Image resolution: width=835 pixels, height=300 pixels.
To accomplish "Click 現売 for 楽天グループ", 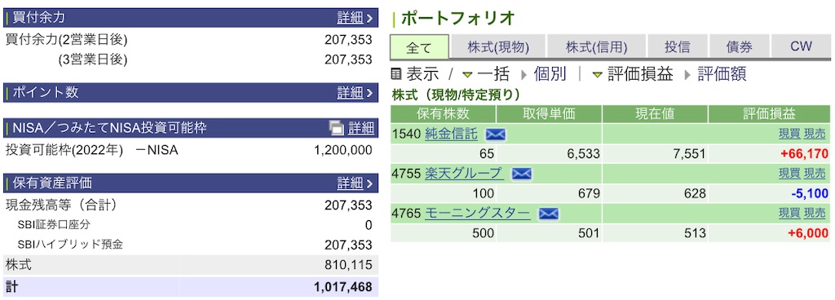I will click(x=815, y=174).
